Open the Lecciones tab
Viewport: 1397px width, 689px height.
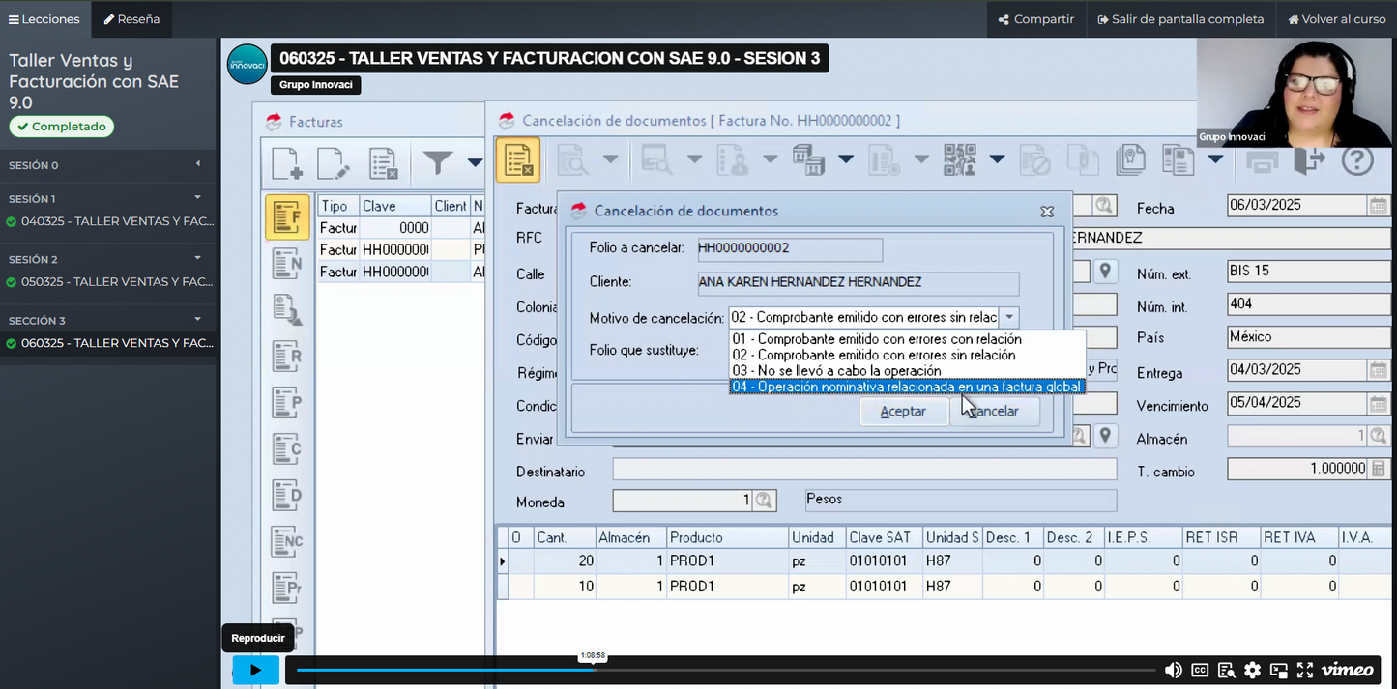pyautogui.click(x=45, y=19)
